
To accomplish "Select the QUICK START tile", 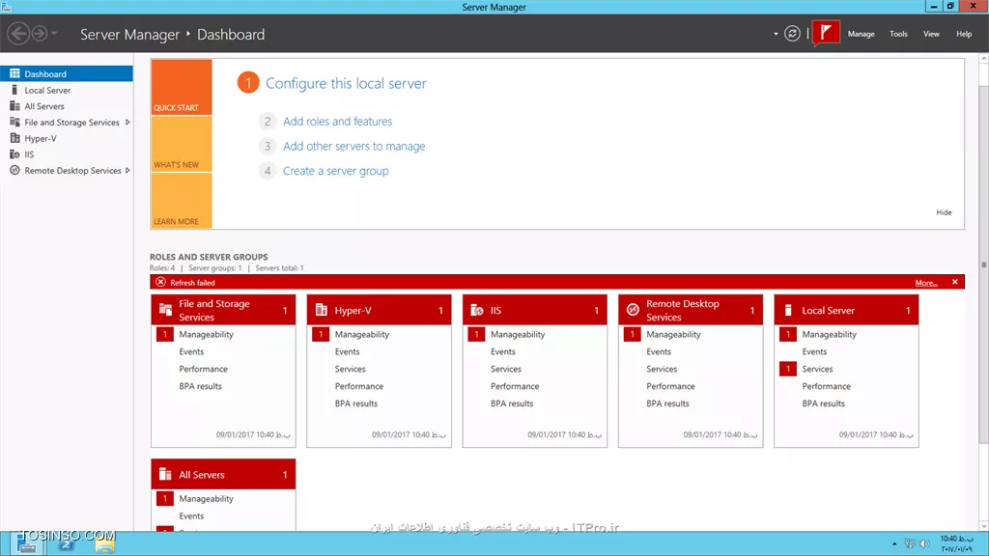I will 181,87.
